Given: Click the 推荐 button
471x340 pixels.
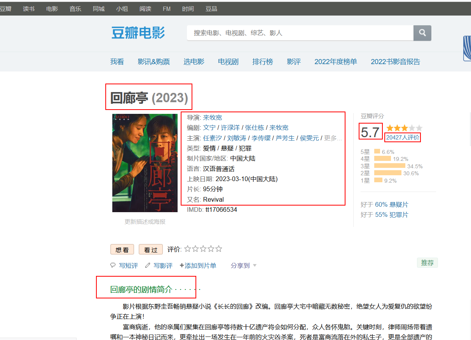Looking at the screenshot, I should point(427,263).
